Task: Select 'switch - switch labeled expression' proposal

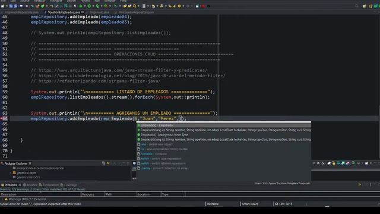Action: click(x=224, y=163)
